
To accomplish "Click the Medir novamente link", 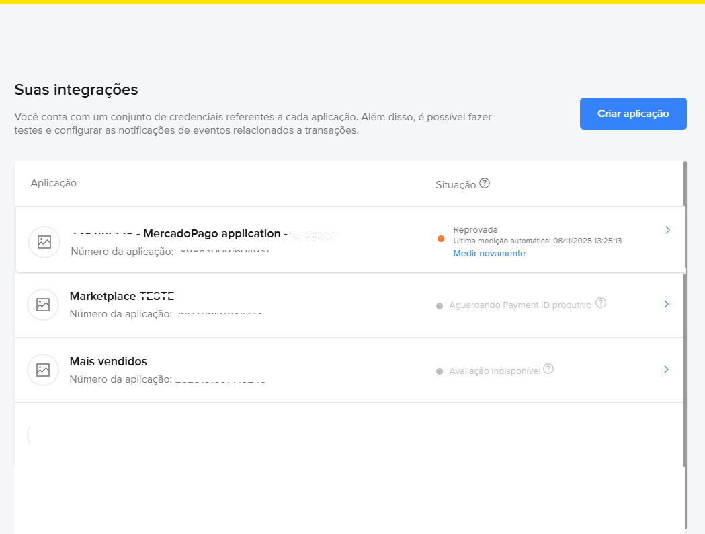I will [x=489, y=254].
